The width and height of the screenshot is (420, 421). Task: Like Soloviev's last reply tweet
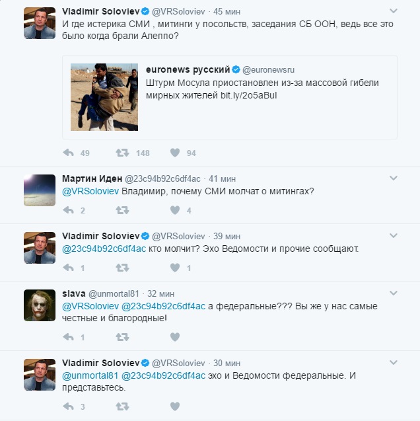click(x=175, y=406)
